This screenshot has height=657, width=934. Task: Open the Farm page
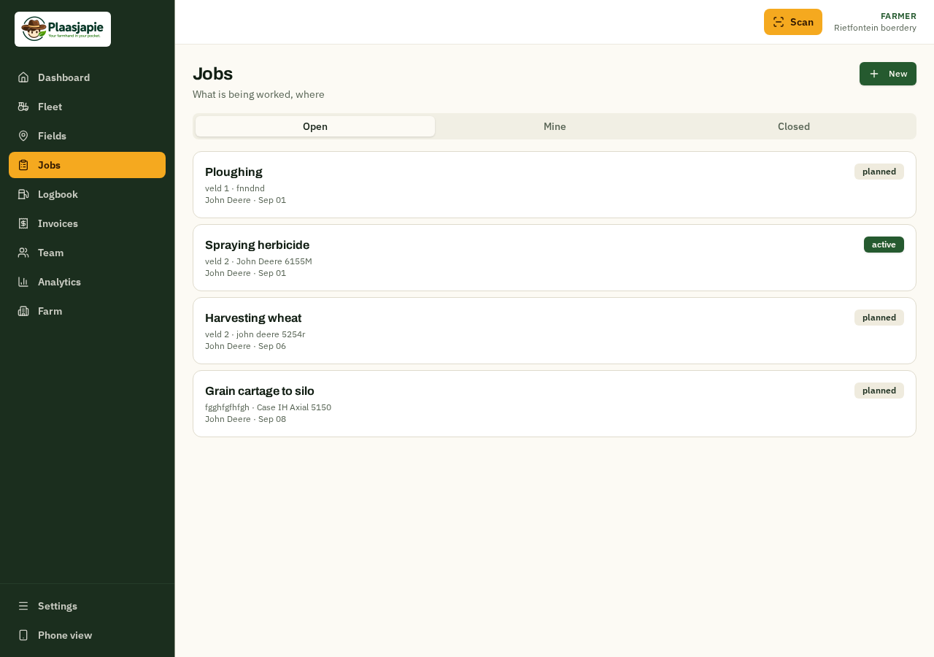[x=87, y=311]
